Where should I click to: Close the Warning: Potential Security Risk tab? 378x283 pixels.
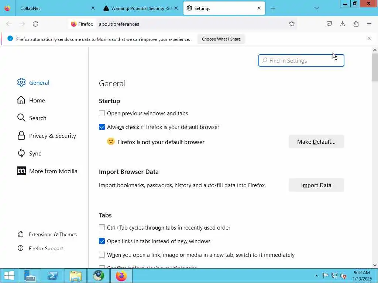click(x=176, y=8)
